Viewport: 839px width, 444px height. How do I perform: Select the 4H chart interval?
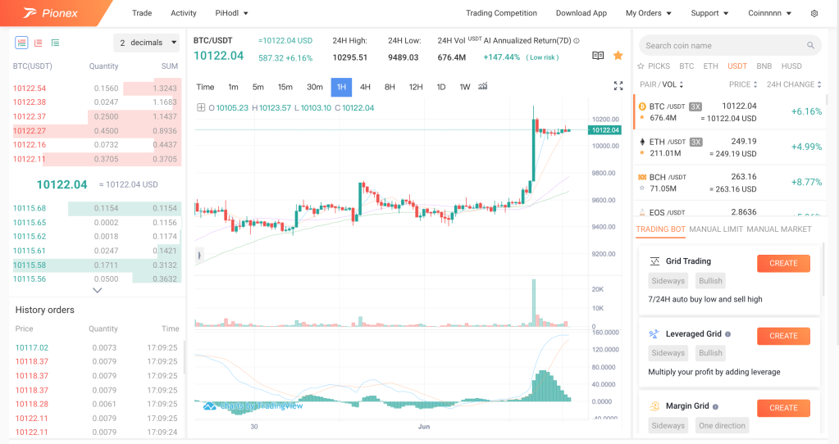(365, 87)
